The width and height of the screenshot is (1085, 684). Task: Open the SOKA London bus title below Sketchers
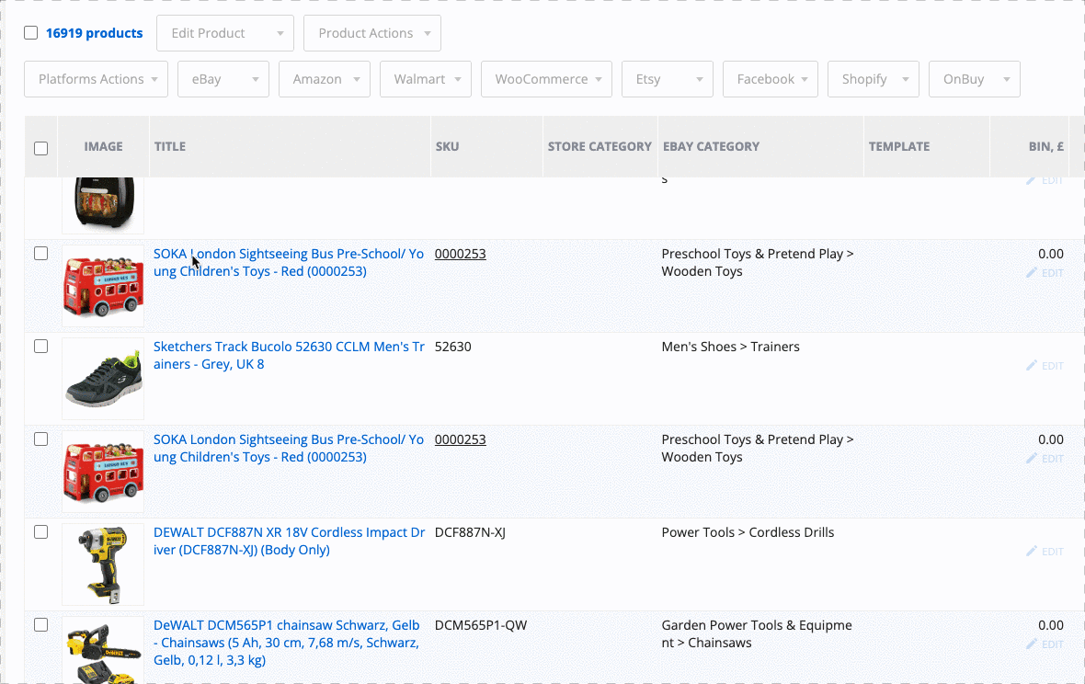[289, 448]
